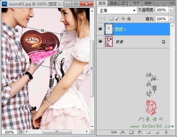177x137 pixels.
Task: Lock transparent pixels
Action: [111, 19]
